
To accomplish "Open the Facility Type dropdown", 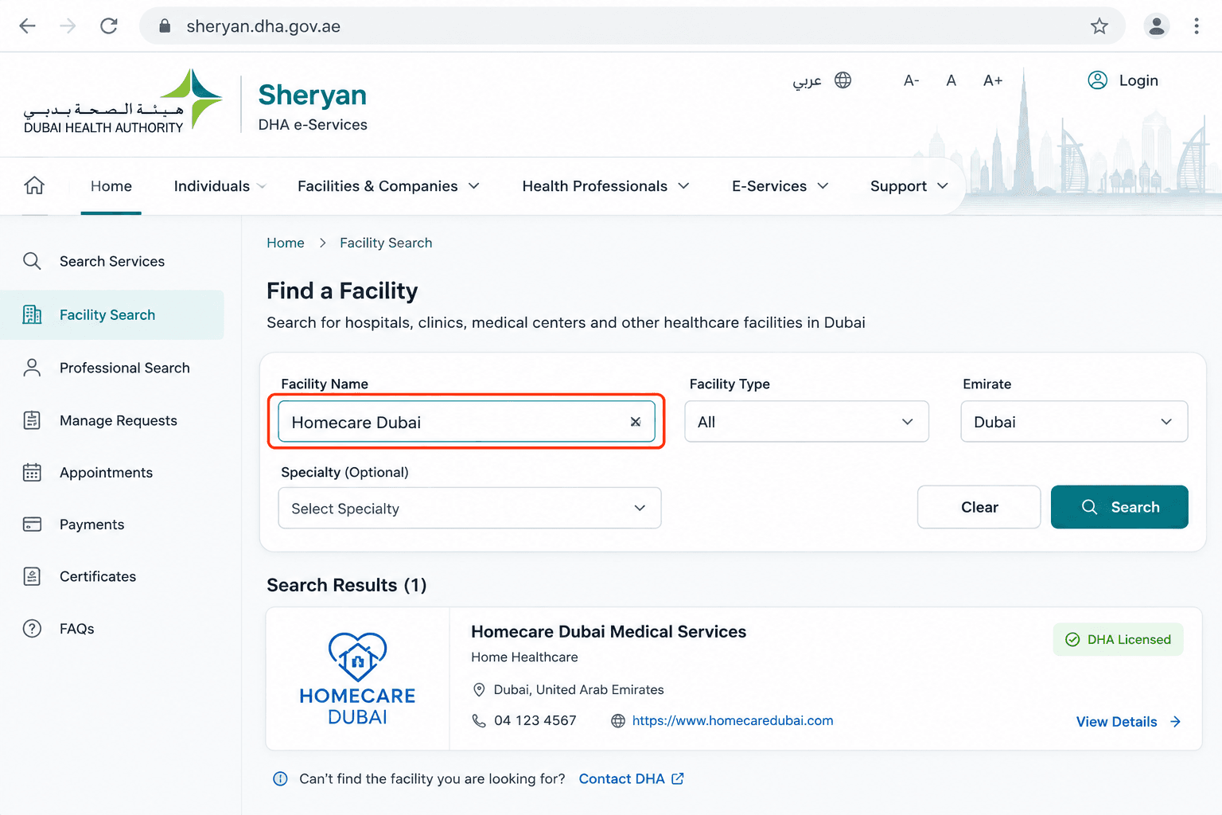I will [807, 422].
